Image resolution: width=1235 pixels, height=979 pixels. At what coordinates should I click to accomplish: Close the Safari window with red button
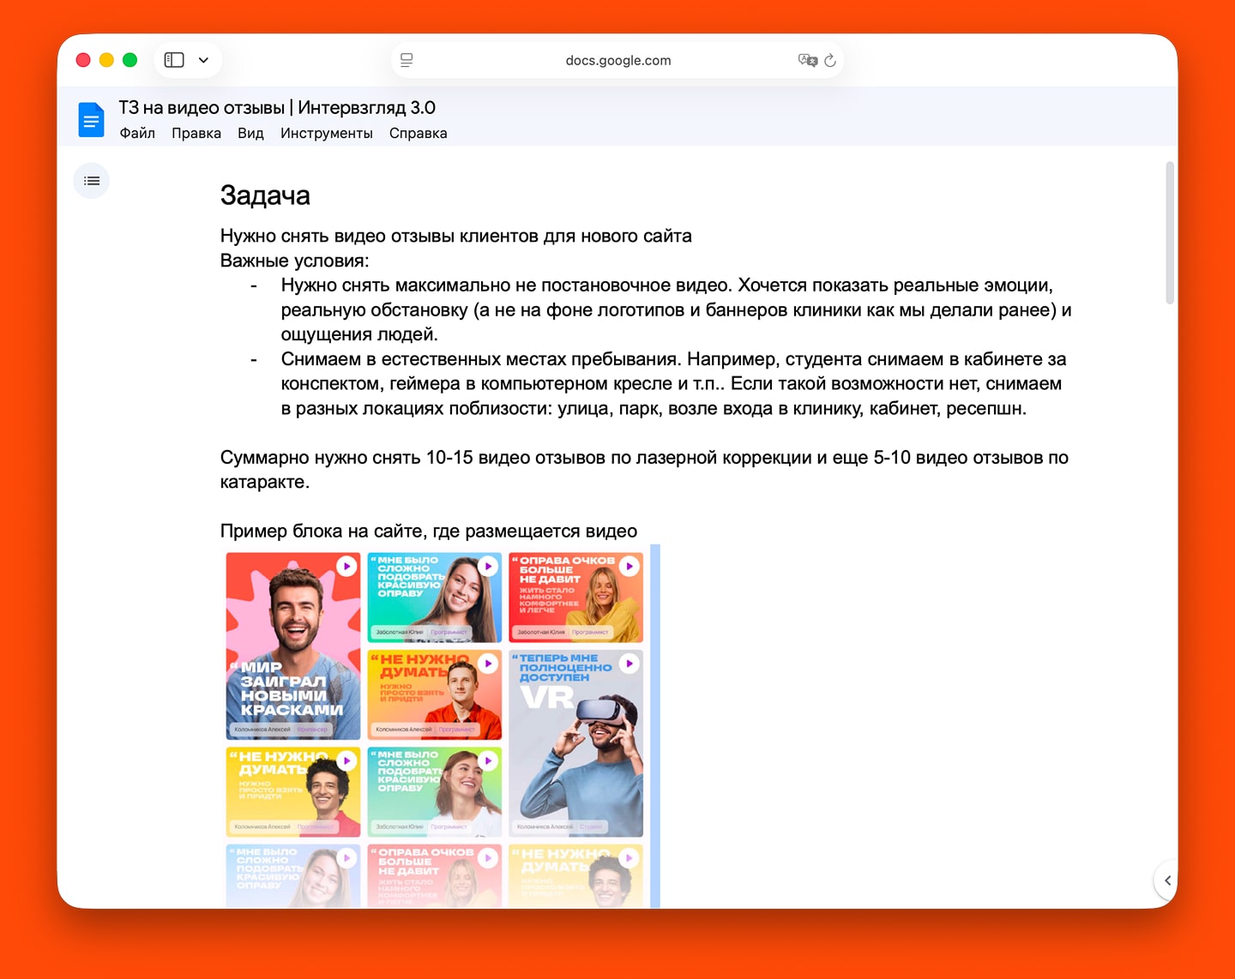click(83, 60)
